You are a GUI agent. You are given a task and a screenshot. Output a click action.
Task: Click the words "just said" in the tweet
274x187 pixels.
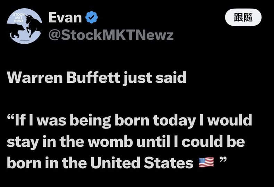pyautogui.click(x=154, y=78)
